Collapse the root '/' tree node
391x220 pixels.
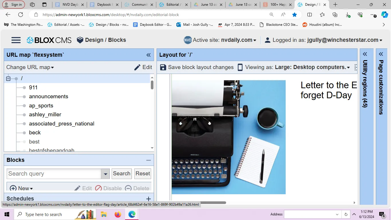(8, 78)
